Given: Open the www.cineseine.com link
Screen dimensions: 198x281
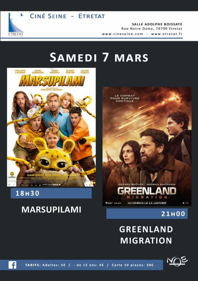Looking at the screenshot, I should point(123,34).
